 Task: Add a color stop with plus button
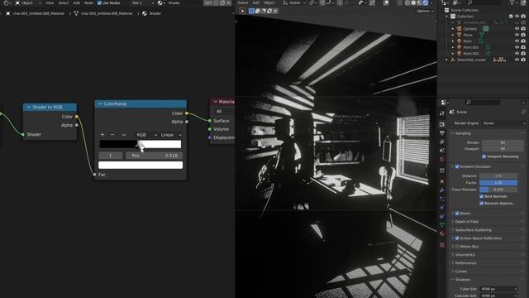102,135
